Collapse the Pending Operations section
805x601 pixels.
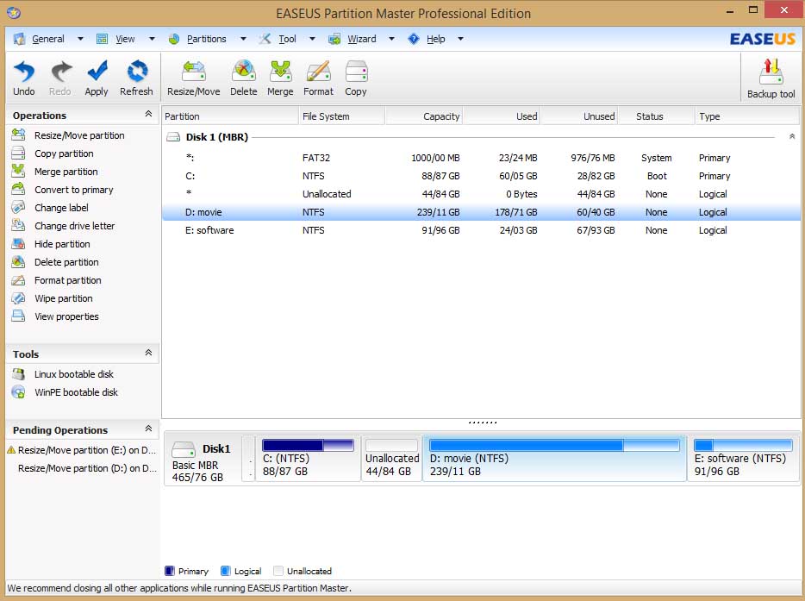pyautogui.click(x=148, y=429)
